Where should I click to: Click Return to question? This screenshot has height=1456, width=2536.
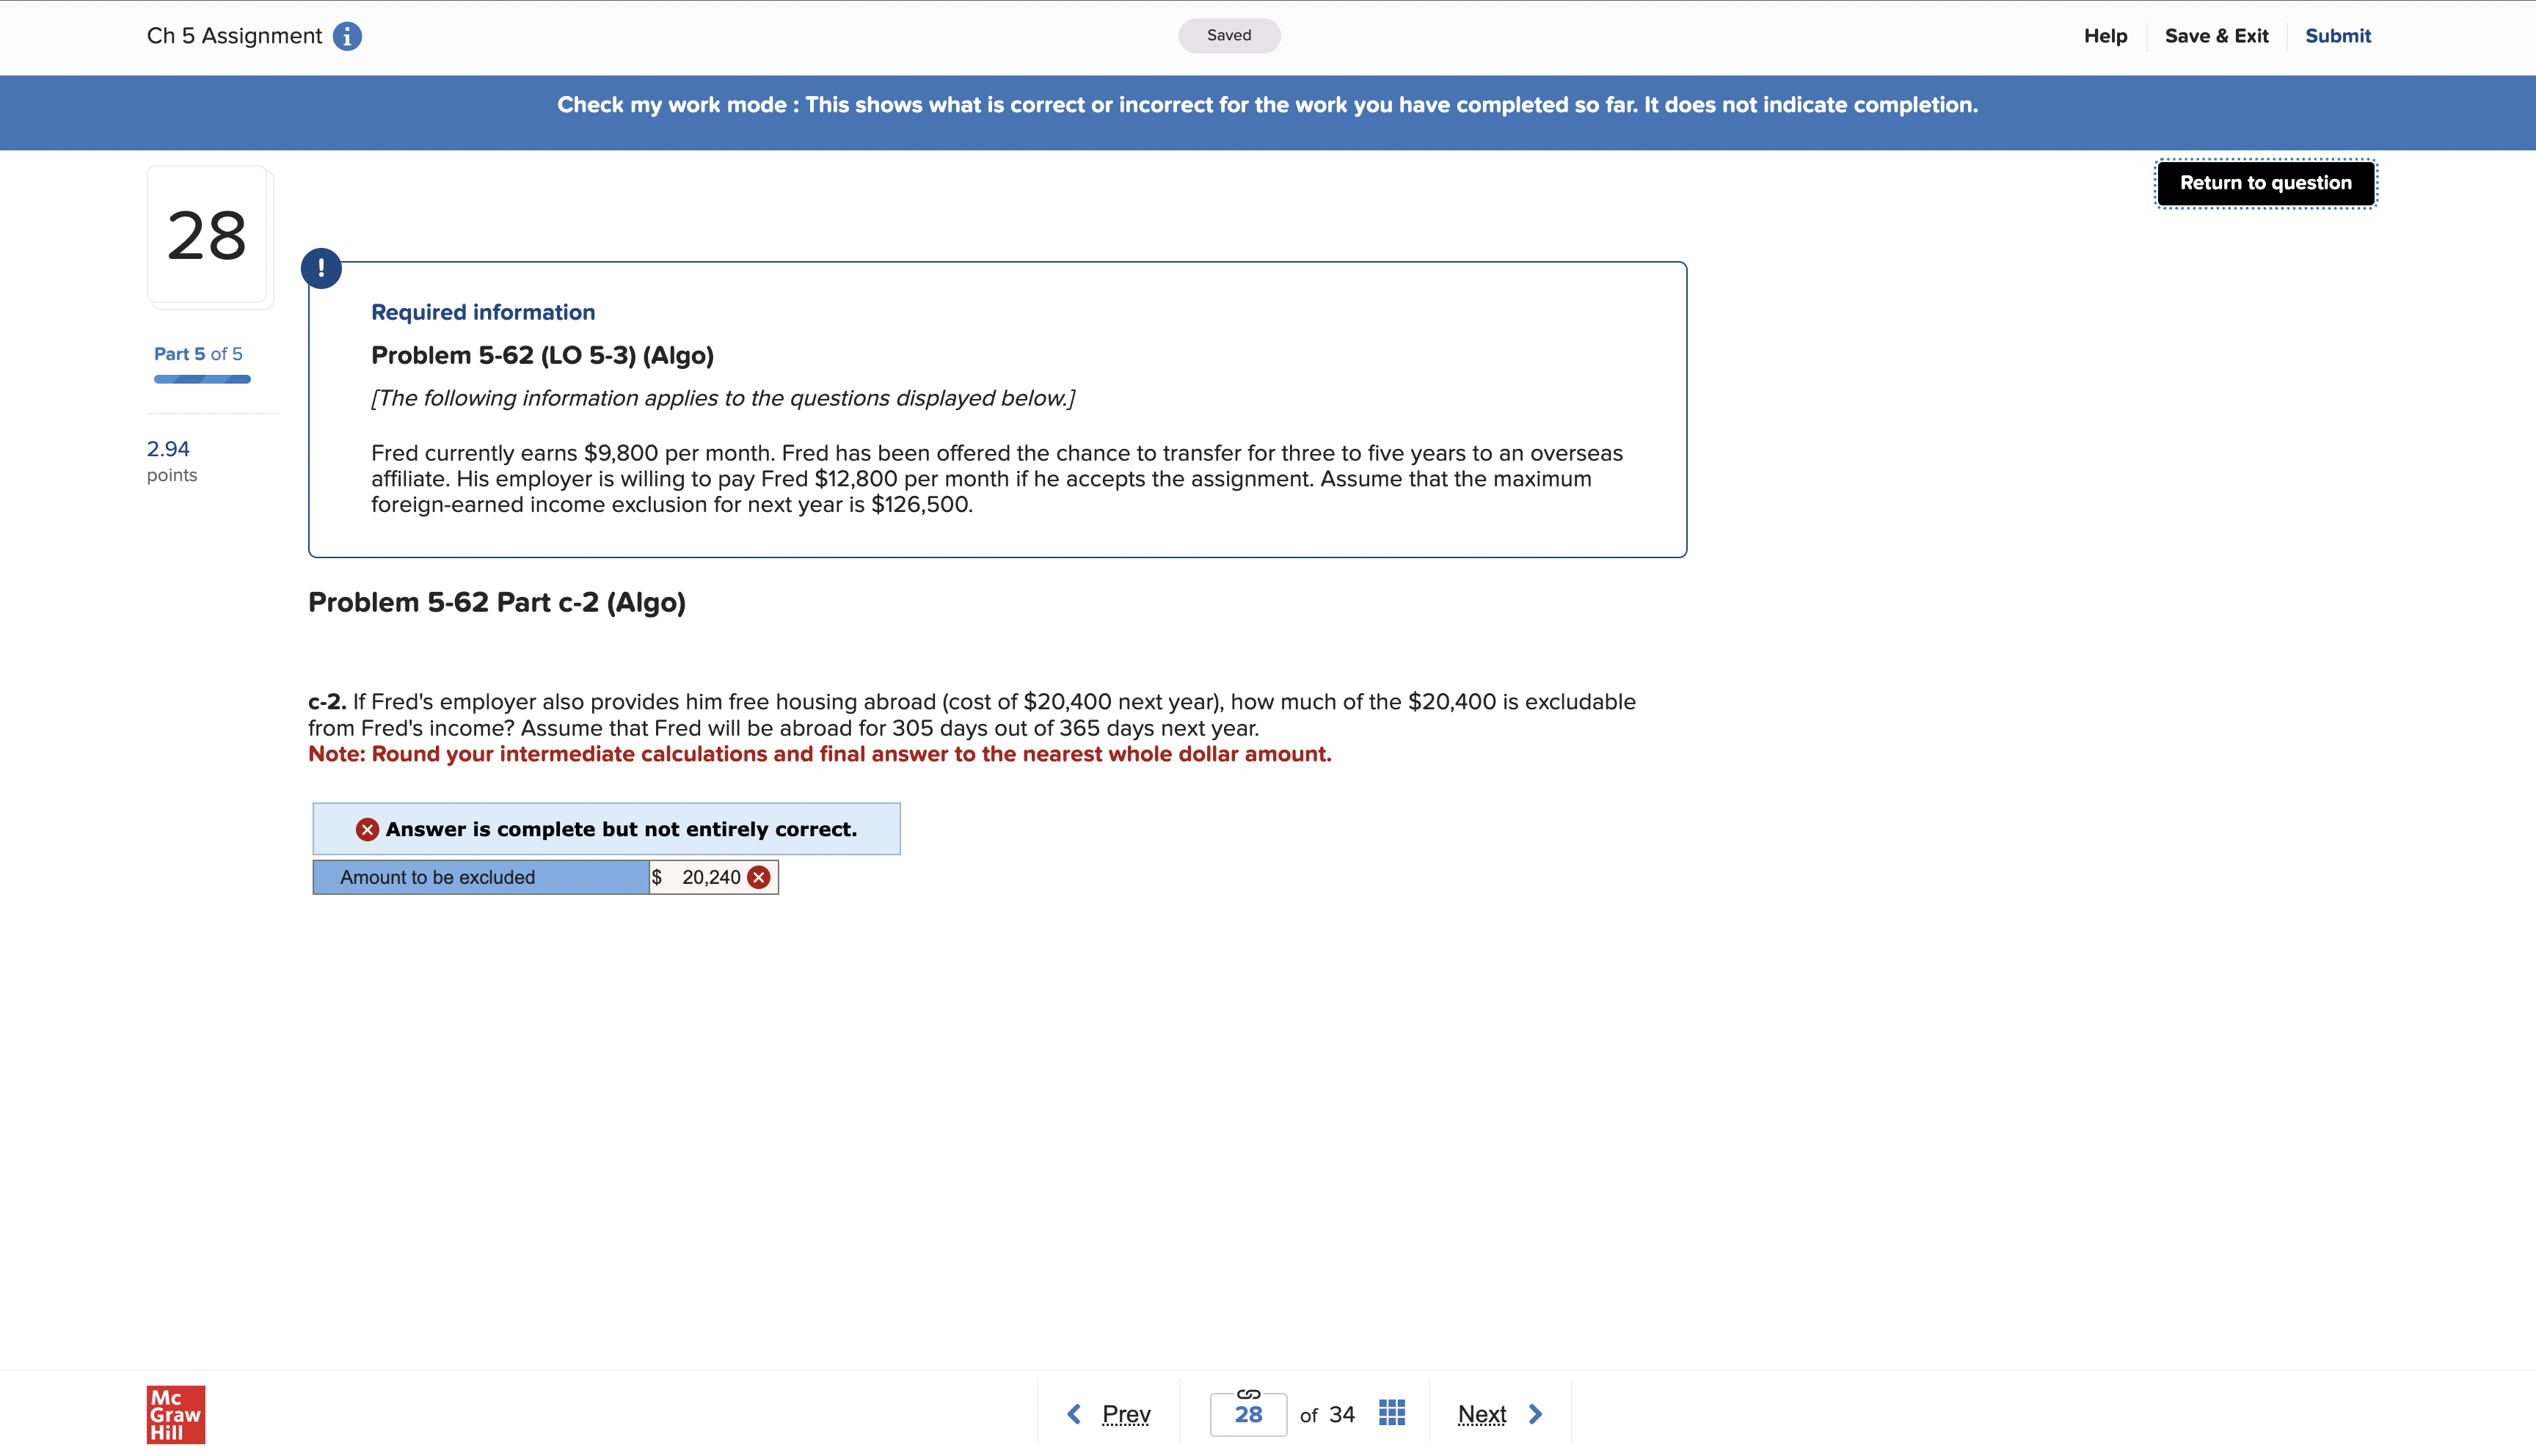tap(2265, 182)
